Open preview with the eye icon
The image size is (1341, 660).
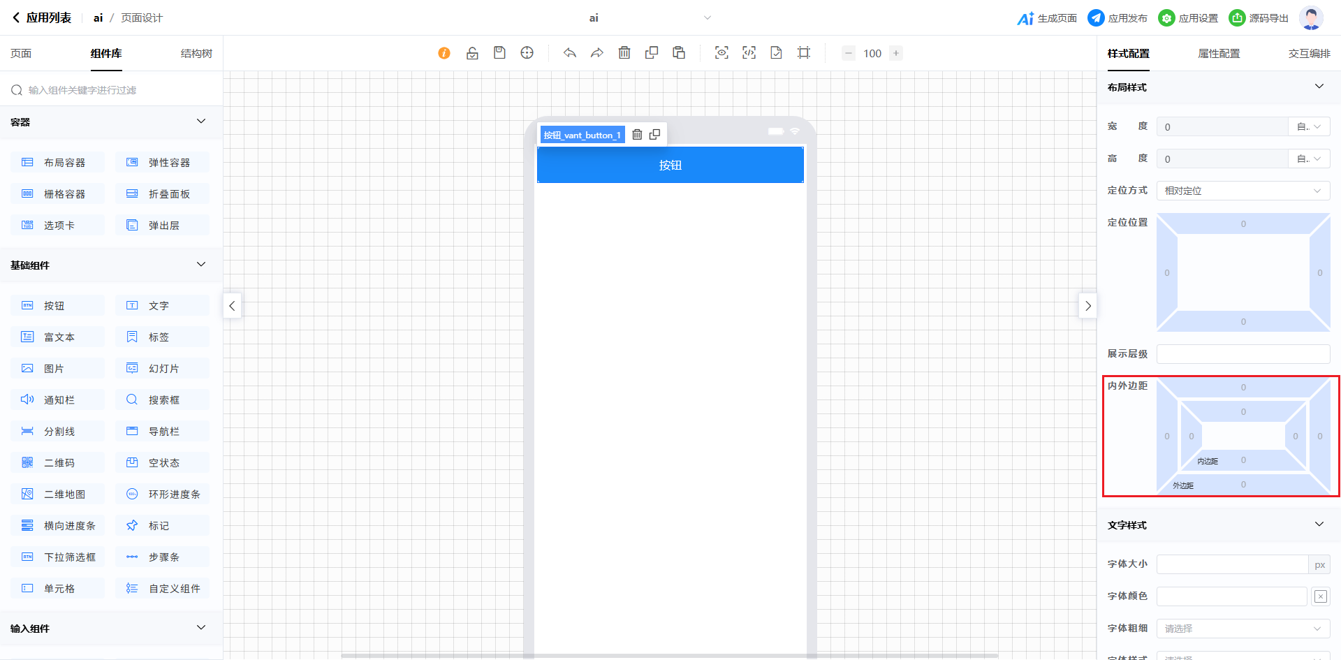(x=721, y=53)
